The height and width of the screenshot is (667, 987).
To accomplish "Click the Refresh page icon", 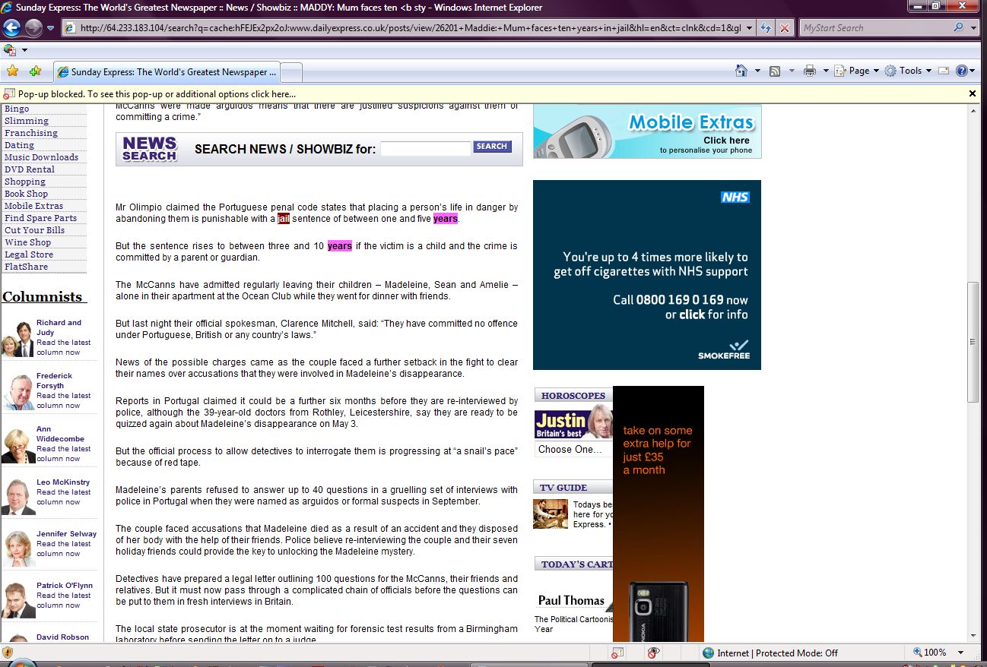I will click(x=766, y=28).
